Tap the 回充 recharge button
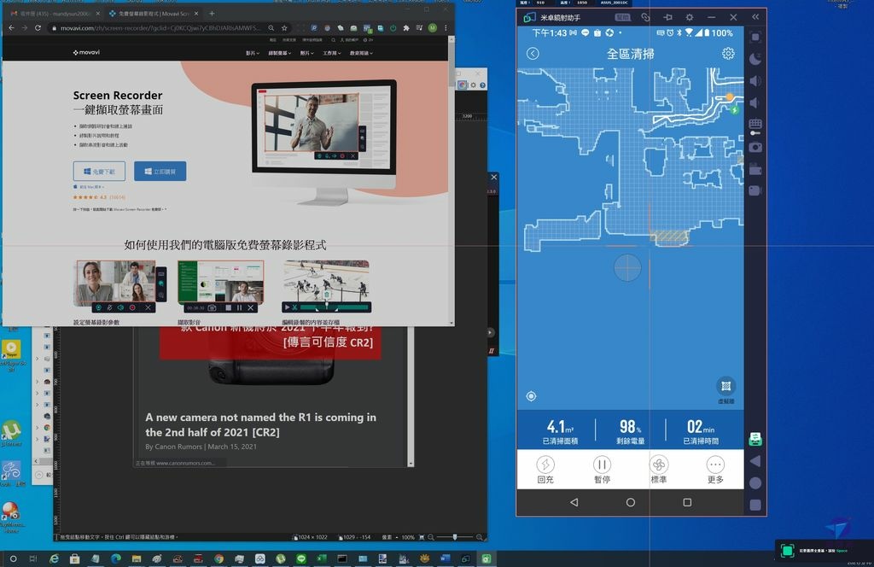The width and height of the screenshot is (874, 567). pos(545,470)
